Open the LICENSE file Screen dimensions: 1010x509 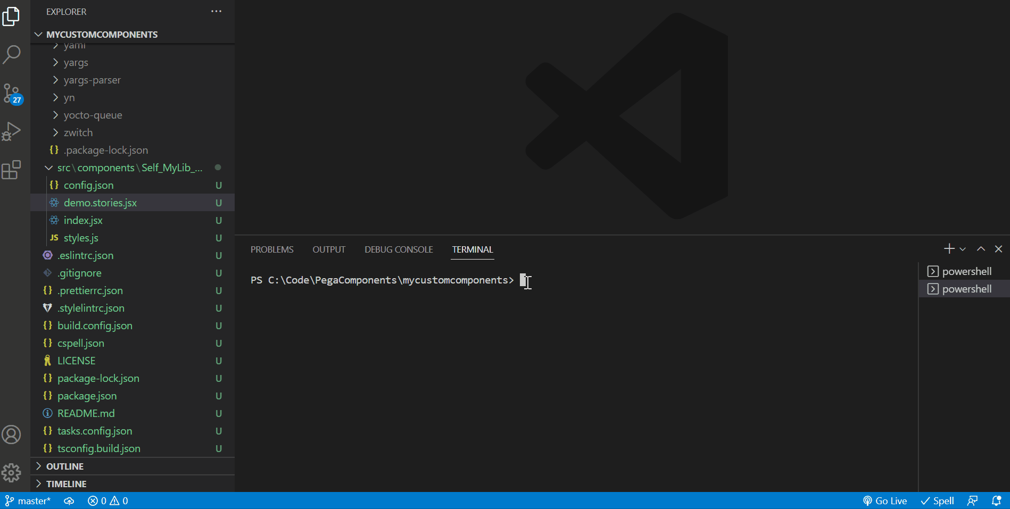[x=133, y=361]
